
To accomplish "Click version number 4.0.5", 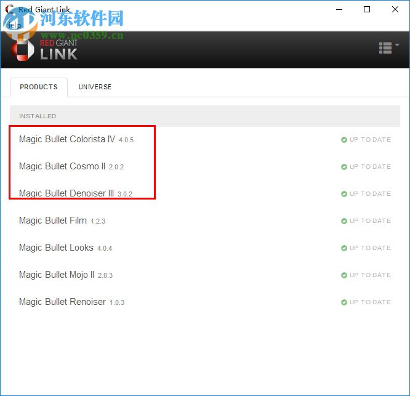I will [126, 140].
